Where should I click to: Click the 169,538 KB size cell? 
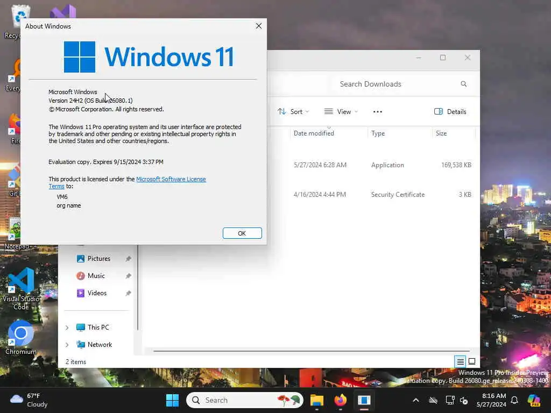(x=456, y=165)
